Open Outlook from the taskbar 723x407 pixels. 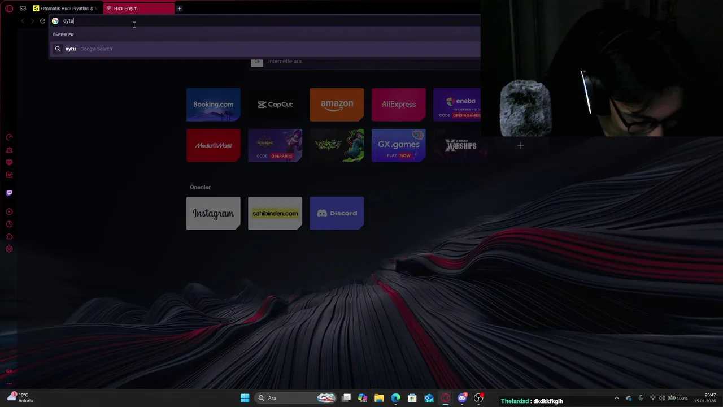[x=429, y=398]
